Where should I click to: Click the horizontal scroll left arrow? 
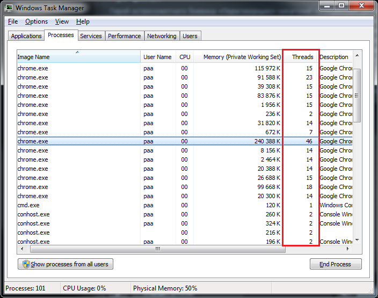click(x=22, y=249)
